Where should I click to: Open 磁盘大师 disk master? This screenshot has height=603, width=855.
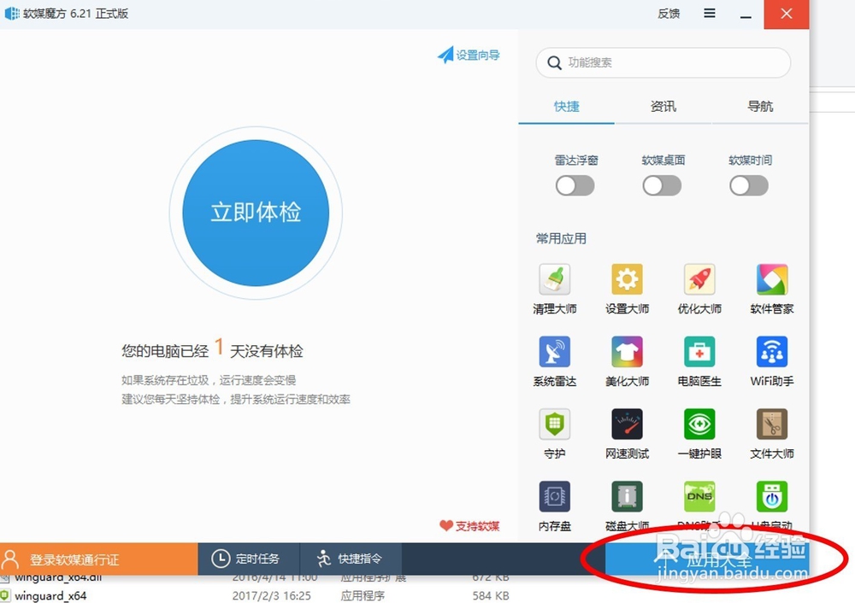(x=627, y=504)
